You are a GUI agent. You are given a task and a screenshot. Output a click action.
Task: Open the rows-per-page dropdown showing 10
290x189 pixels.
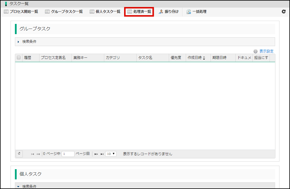tap(111, 154)
